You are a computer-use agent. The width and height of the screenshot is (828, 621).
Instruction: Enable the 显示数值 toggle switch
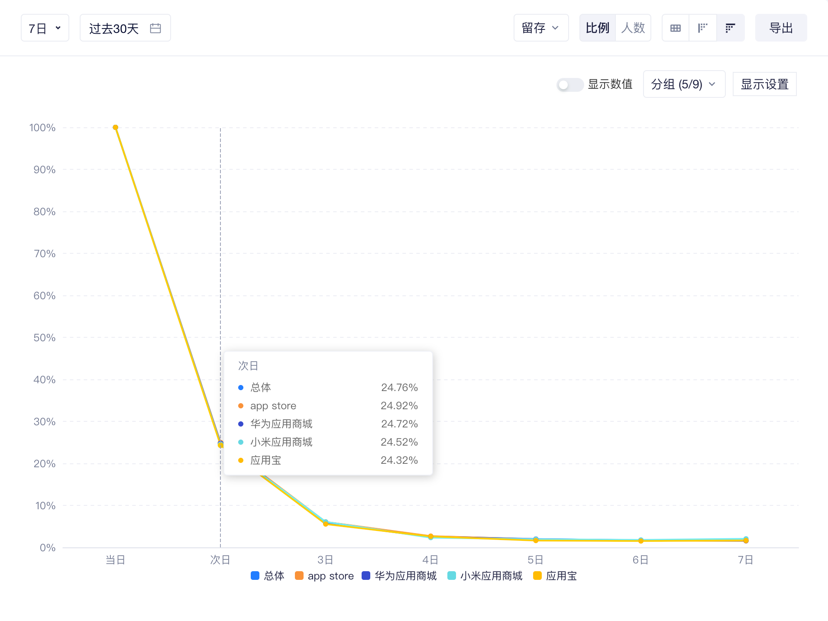[x=569, y=84]
